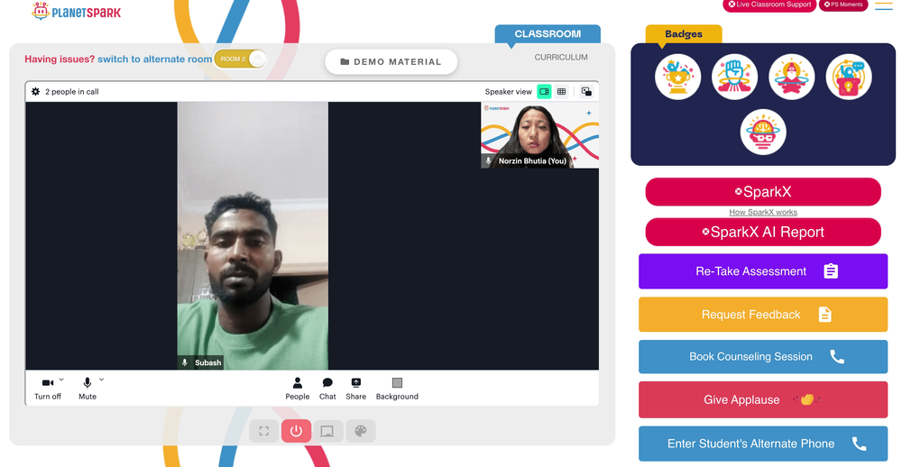Open the Badges tab

(x=684, y=34)
